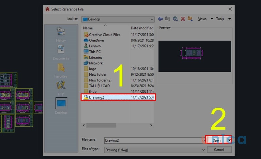Select the OneDrive entry

point(96,40)
